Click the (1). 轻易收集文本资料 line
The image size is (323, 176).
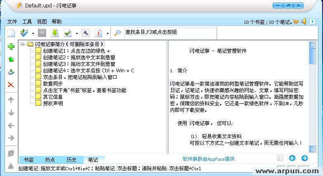[x=216, y=137]
